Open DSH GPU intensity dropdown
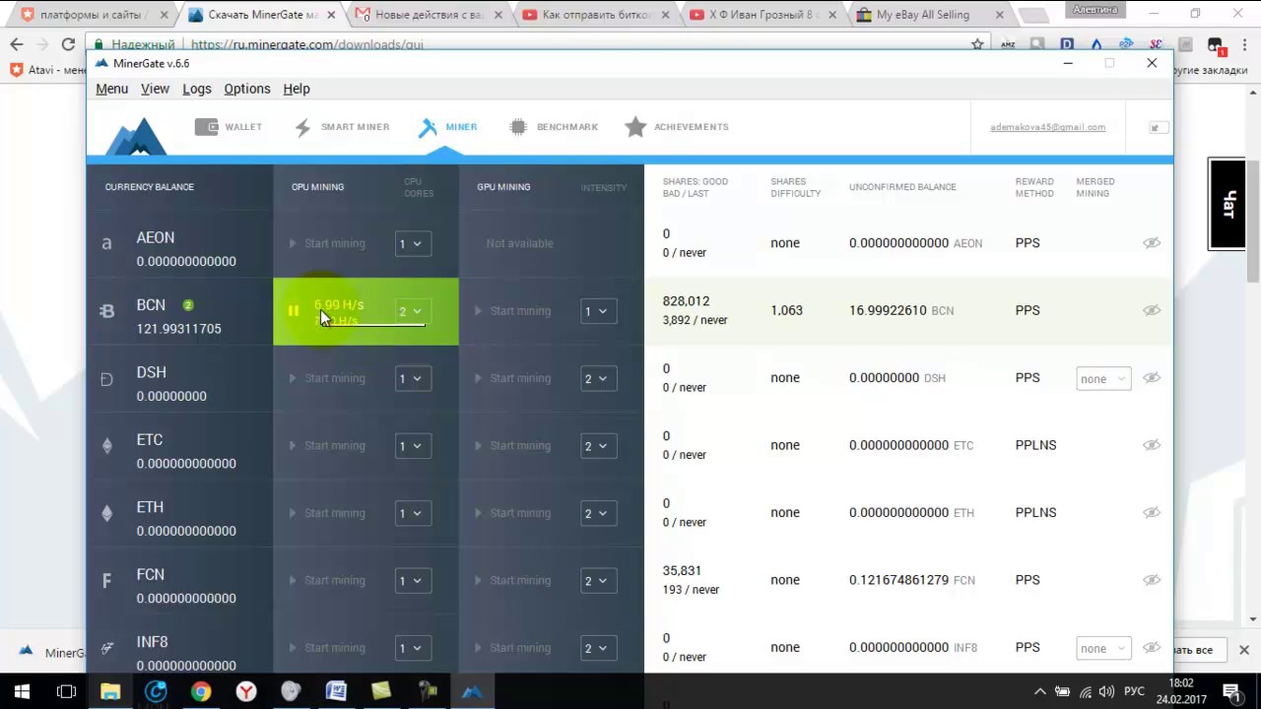The height and width of the screenshot is (709, 1261). (x=599, y=378)
